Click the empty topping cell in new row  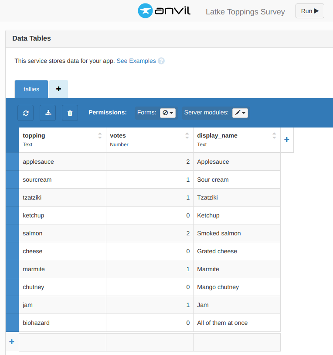62,342
